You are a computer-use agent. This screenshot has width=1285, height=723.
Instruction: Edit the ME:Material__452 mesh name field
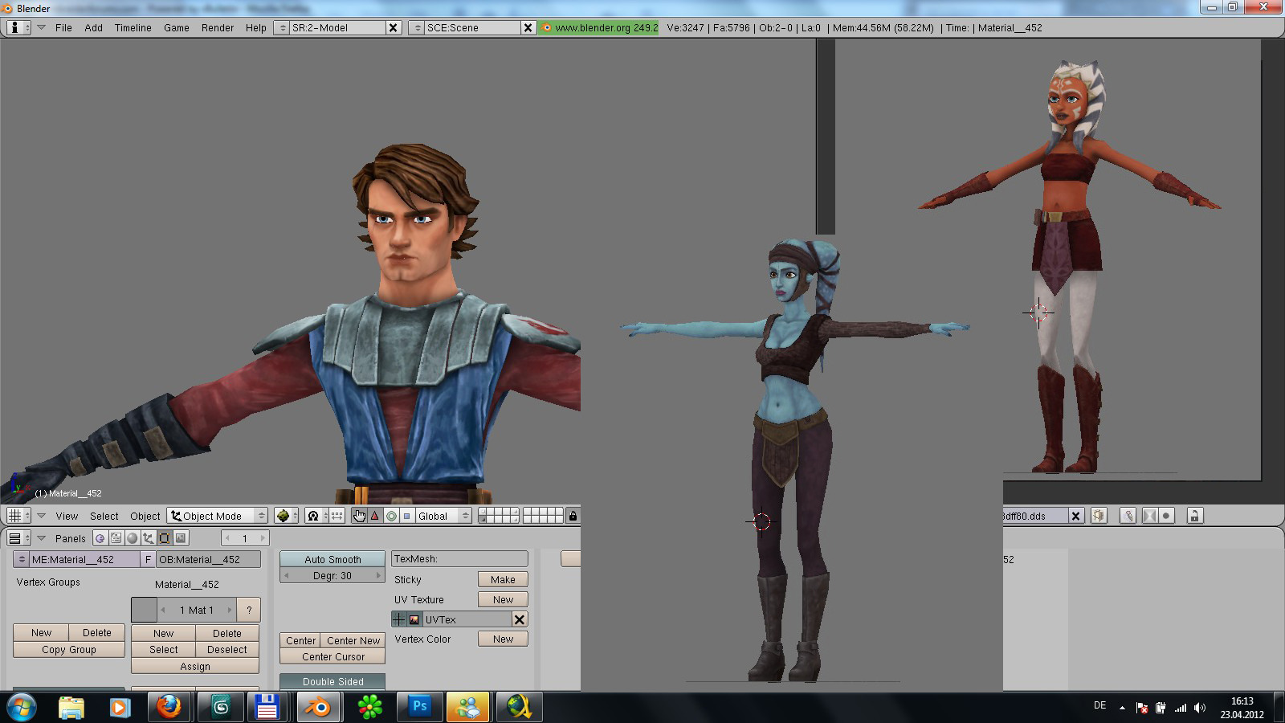[x=84, y=559]
